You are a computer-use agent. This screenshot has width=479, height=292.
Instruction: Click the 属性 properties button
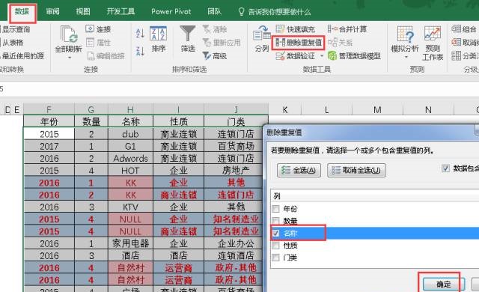point(98,43)
